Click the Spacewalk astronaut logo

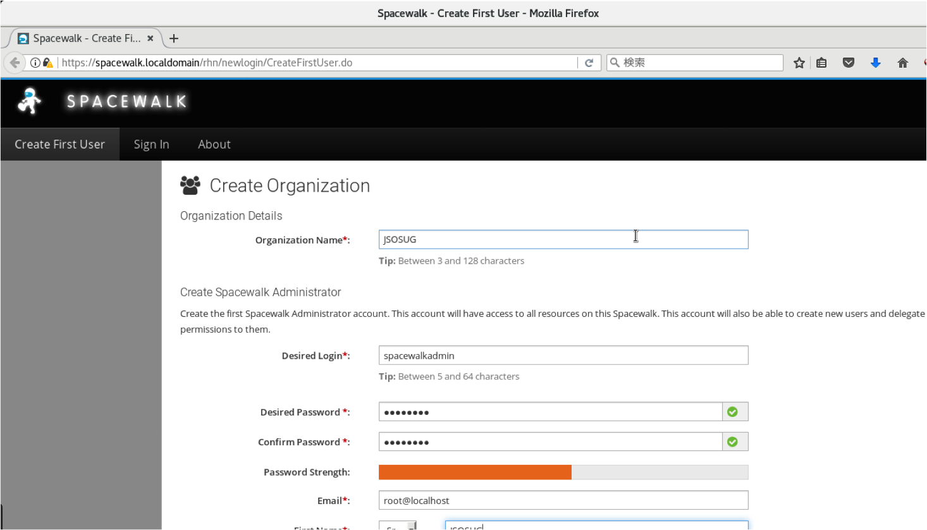[x=29, y=101]
